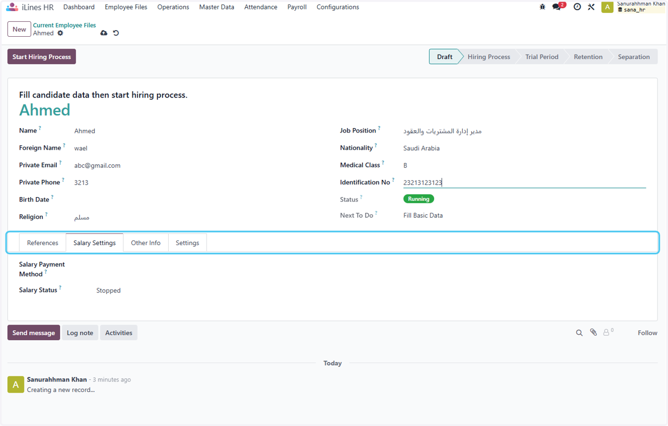
Task: Click the Start Hiring Process button
Action: tap(42, 57)
